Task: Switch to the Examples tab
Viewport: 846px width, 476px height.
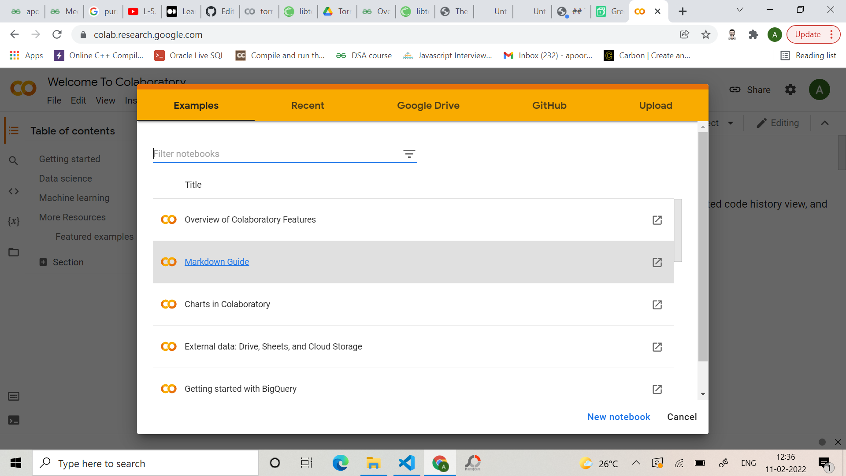Action: tap(196, 105)
